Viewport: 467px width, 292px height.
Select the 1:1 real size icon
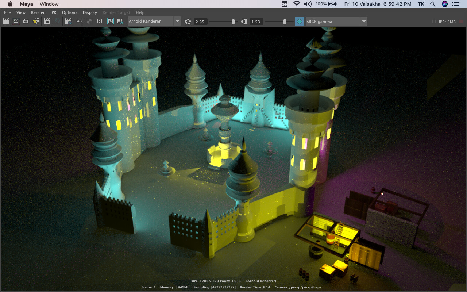(99, 21)
